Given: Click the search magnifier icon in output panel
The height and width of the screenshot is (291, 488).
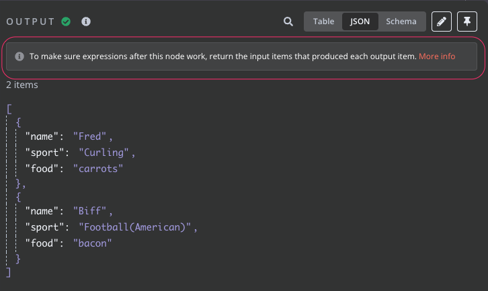Looking at the screenshot, I should 288,22.
